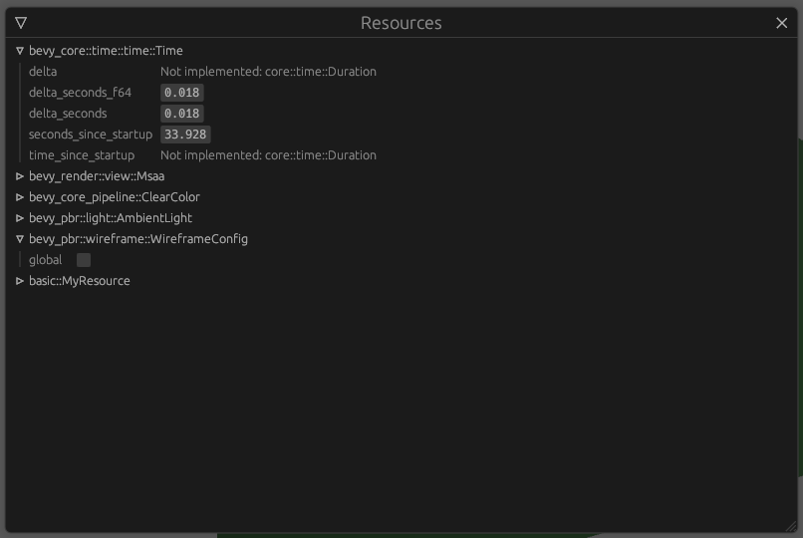Click the basic::MyResource header text
Viewport: 803px width, 538px height.
(x=79, y=281)
